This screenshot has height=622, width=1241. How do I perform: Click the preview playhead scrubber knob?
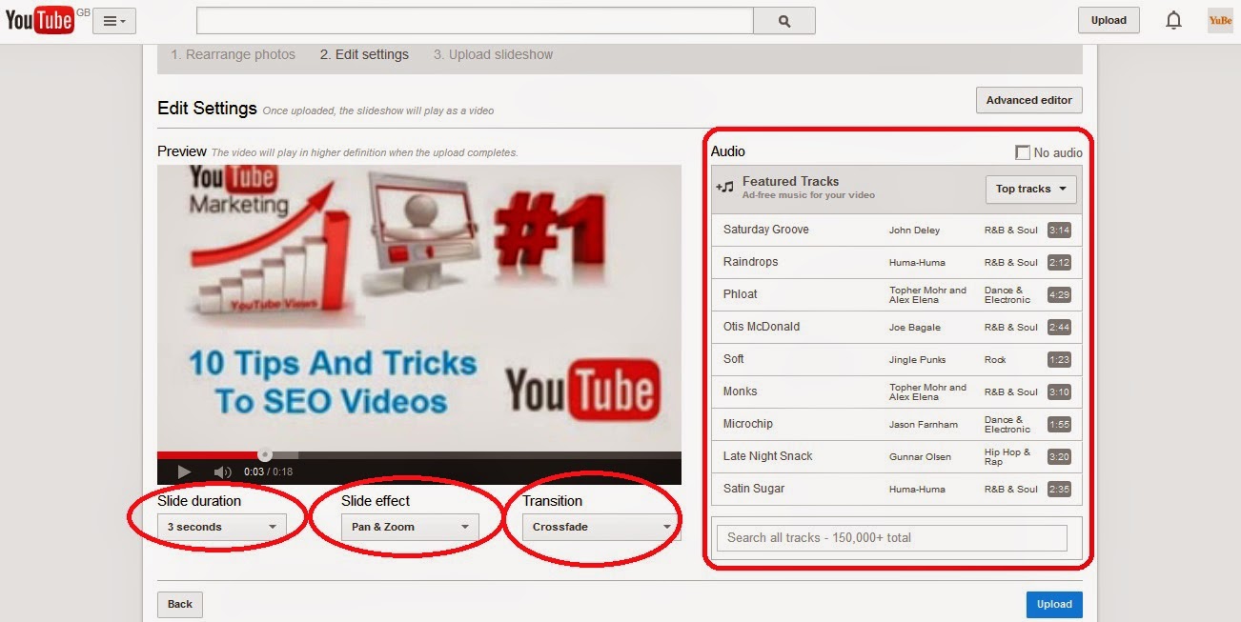(265, 455)
